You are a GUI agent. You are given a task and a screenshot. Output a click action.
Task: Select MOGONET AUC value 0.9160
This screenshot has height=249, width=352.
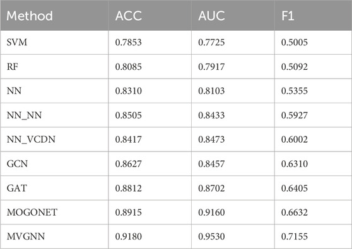pyautogui.click(x=211, y=212)
